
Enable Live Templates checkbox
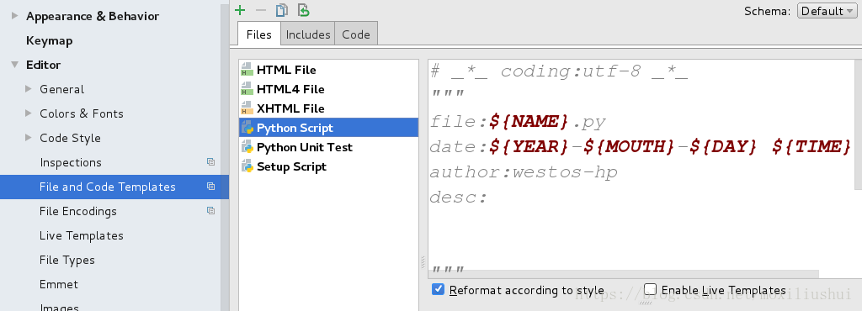point(651,289)
